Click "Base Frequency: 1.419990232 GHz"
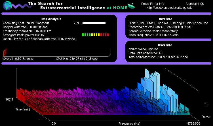Screen dimensions: 213x126 (153, 35)
